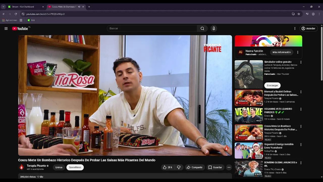Subscribe with the Suscribirse button
Image resolution: width=323 pixels, height=182 pixels.
pos(75,167)
